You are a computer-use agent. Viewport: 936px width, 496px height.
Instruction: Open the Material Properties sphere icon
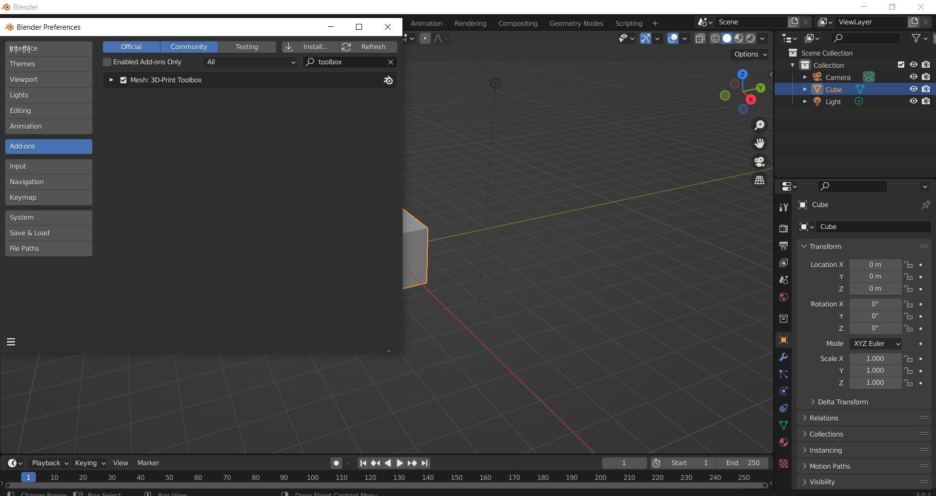tap(783, 442)
